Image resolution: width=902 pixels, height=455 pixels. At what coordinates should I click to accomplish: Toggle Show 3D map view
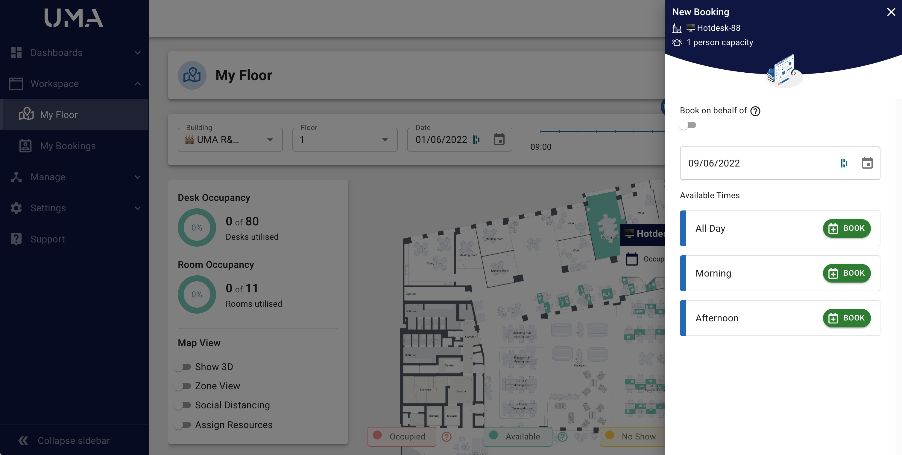183,367
